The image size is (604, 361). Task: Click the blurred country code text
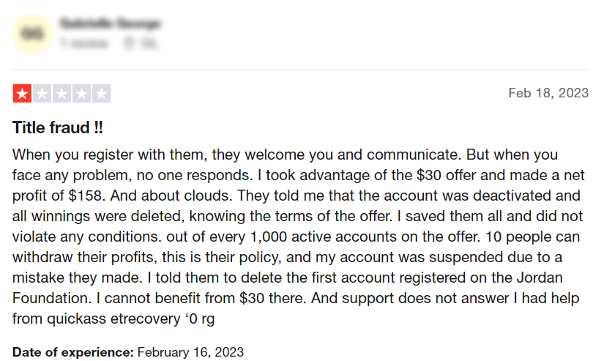tap(149, 43)
